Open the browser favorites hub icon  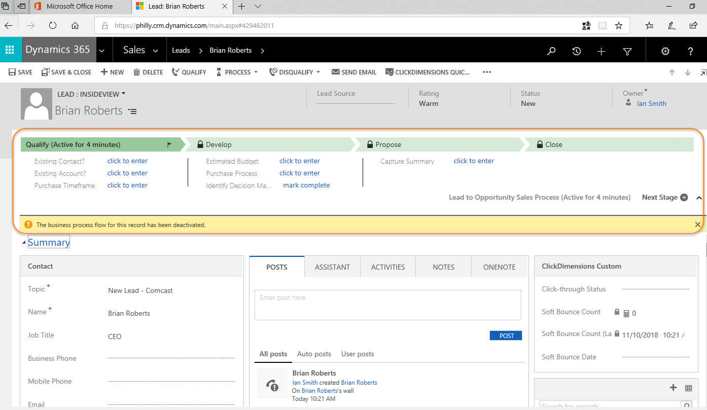[x=650, y=25]
